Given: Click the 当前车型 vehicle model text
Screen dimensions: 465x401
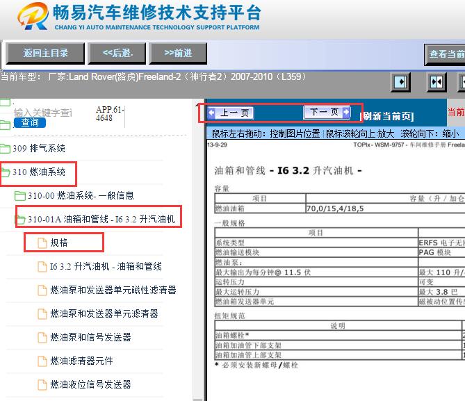Looking at the screenshot, I should pyautogui.click(x=153, y=77).
